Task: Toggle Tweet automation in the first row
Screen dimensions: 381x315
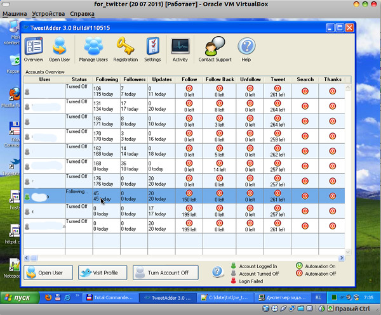Action: click(x=277, y=88)
